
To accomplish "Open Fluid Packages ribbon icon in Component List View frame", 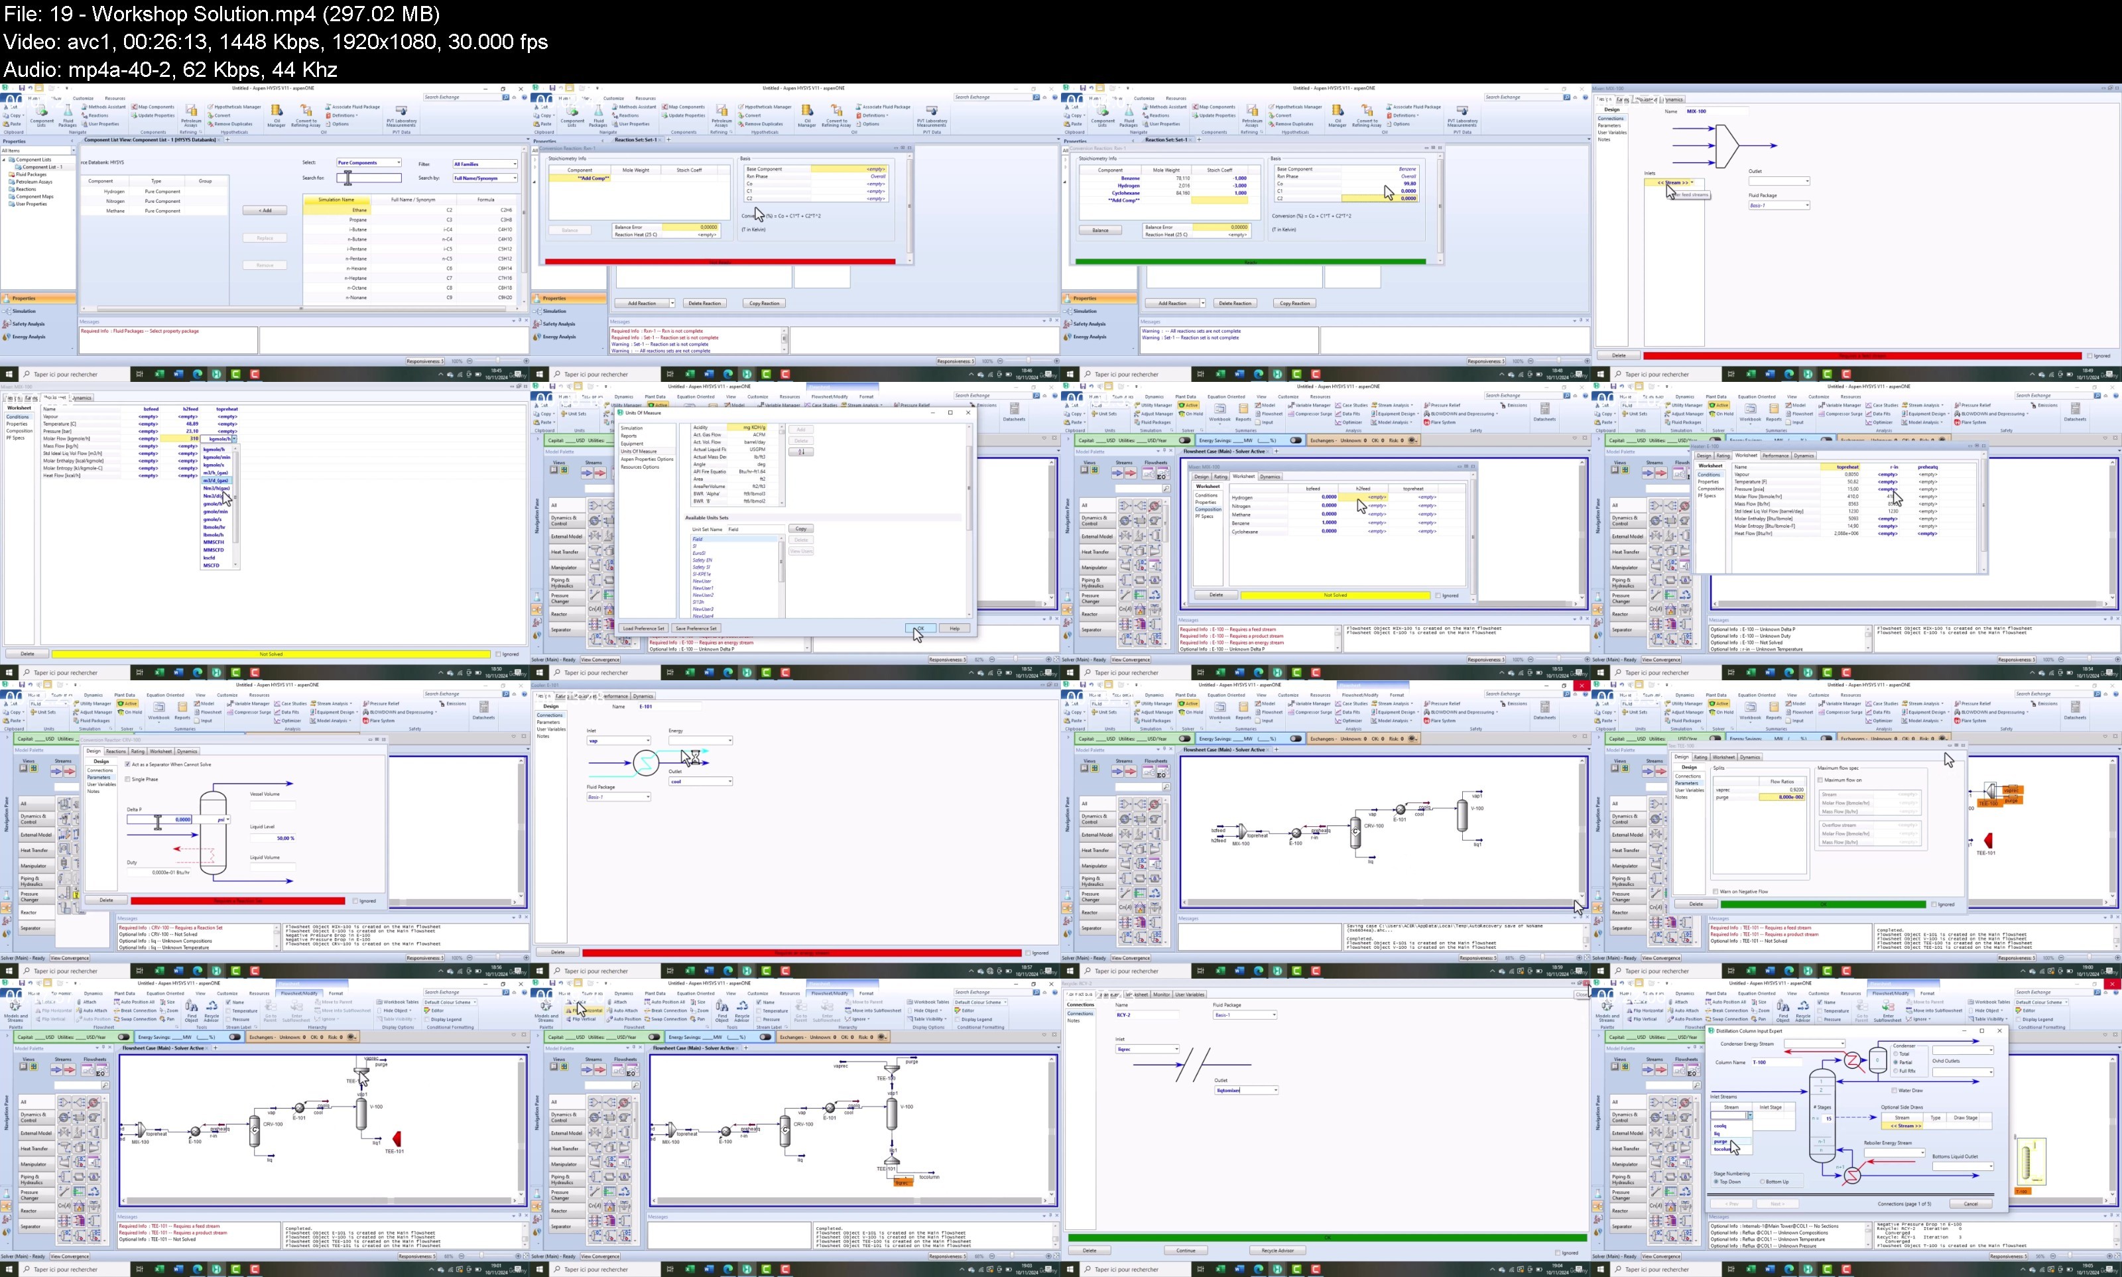I will pos(68,111).
